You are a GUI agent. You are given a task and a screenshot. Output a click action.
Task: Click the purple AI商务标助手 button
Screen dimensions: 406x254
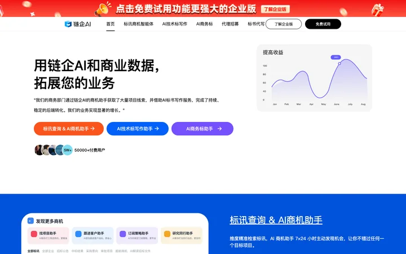pyautogui.click(x=202, y=129)
